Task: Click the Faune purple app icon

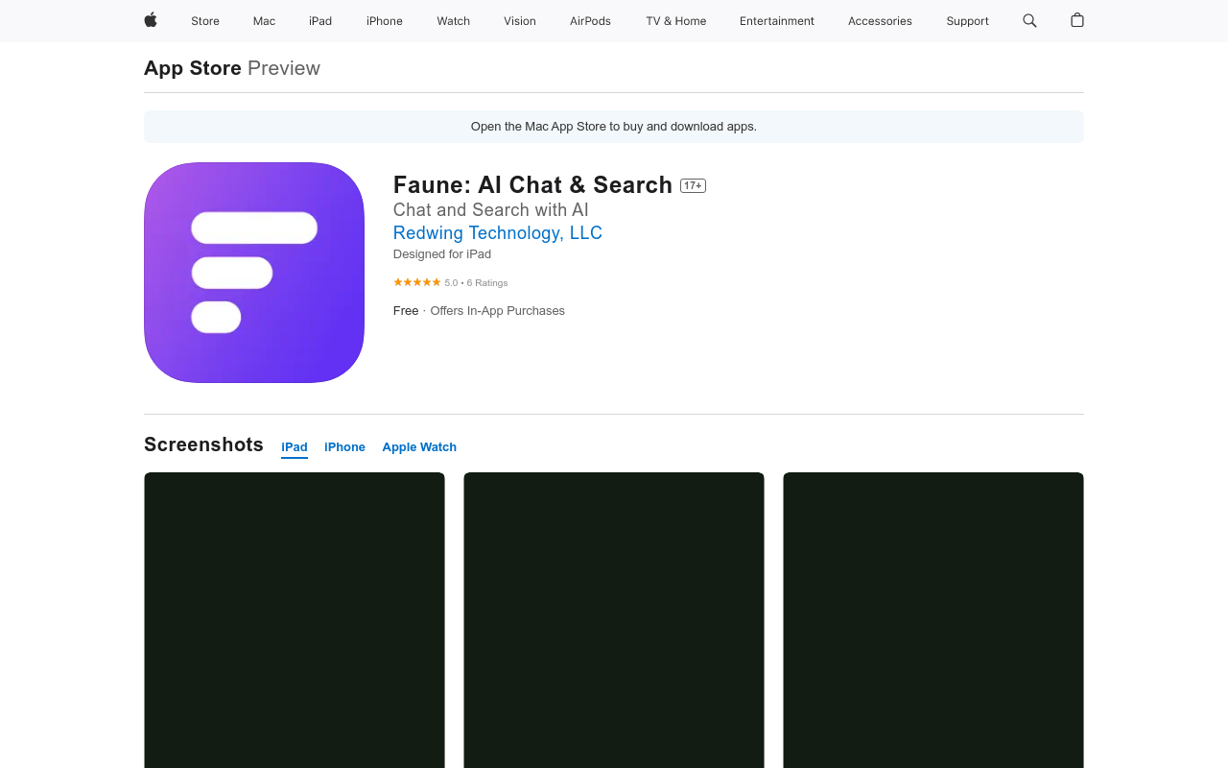Action: point(254,273)
